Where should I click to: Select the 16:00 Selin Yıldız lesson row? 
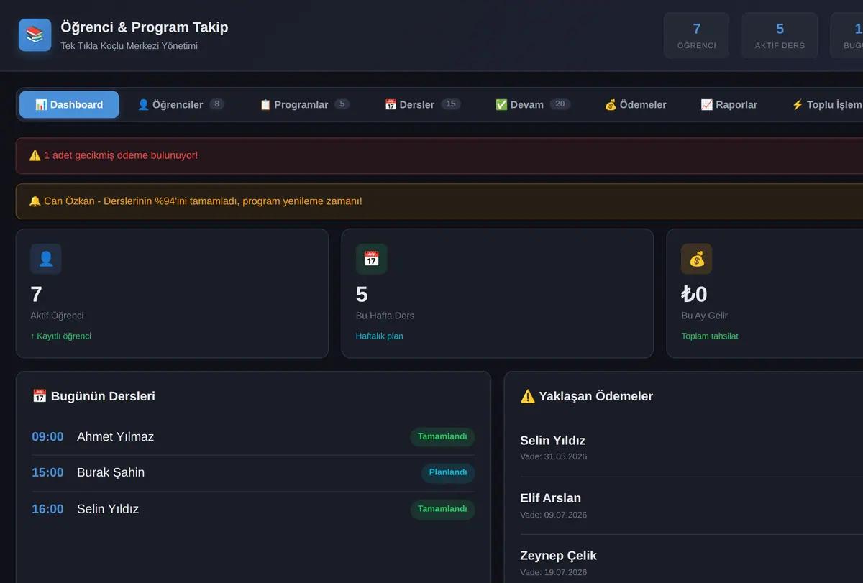pos(253,509)
